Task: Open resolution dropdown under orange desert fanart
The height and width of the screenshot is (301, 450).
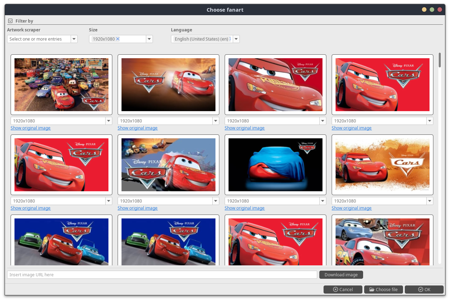Action: (430, 201)
